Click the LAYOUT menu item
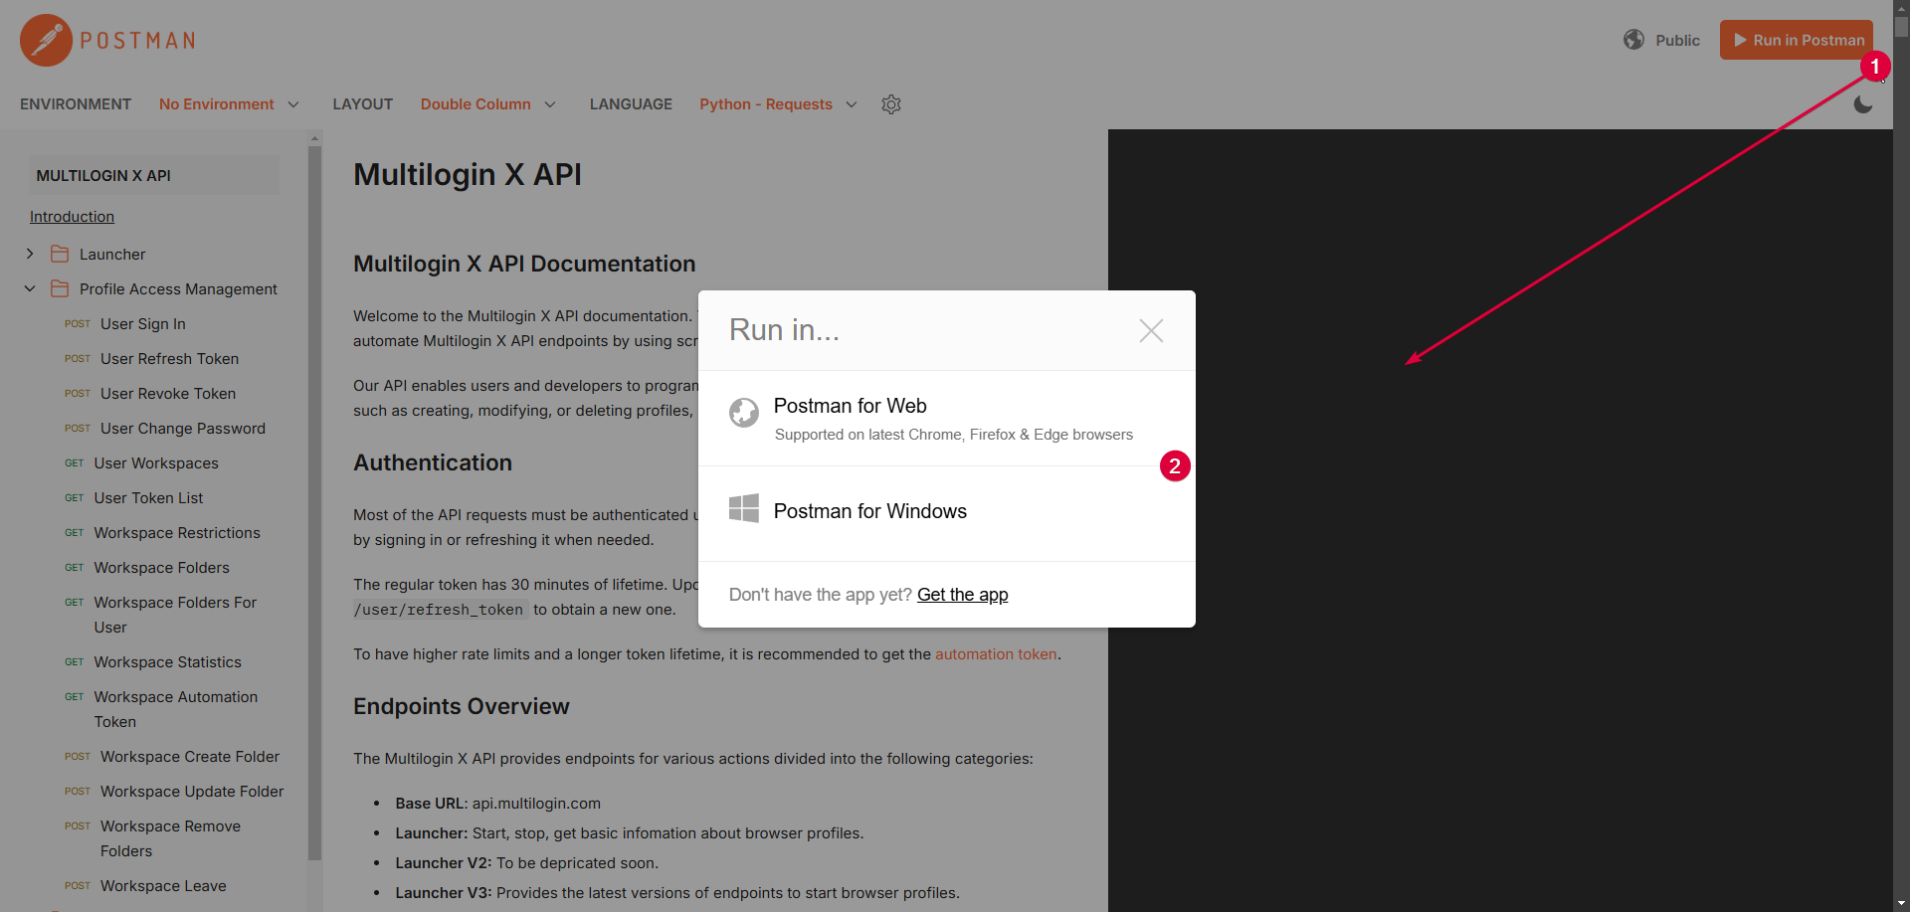The width and height of the screenshot is (1910, 912). [x=362, y=103]
